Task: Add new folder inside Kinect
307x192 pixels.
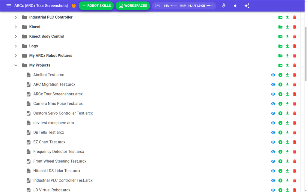Action: tap(280, 27)
